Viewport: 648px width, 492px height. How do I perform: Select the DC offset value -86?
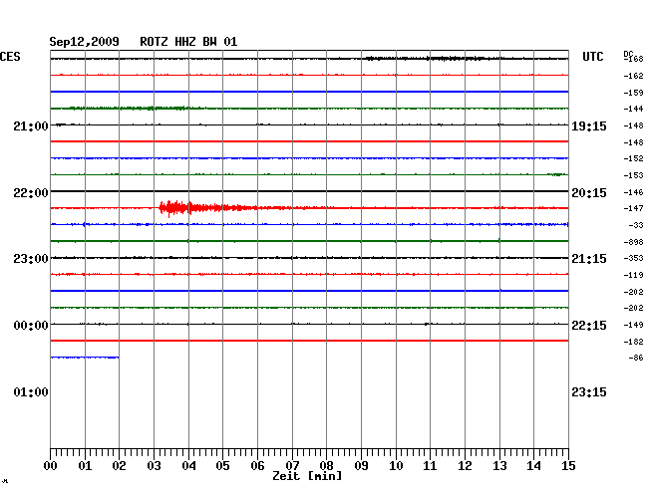click(x=636, y=358)
